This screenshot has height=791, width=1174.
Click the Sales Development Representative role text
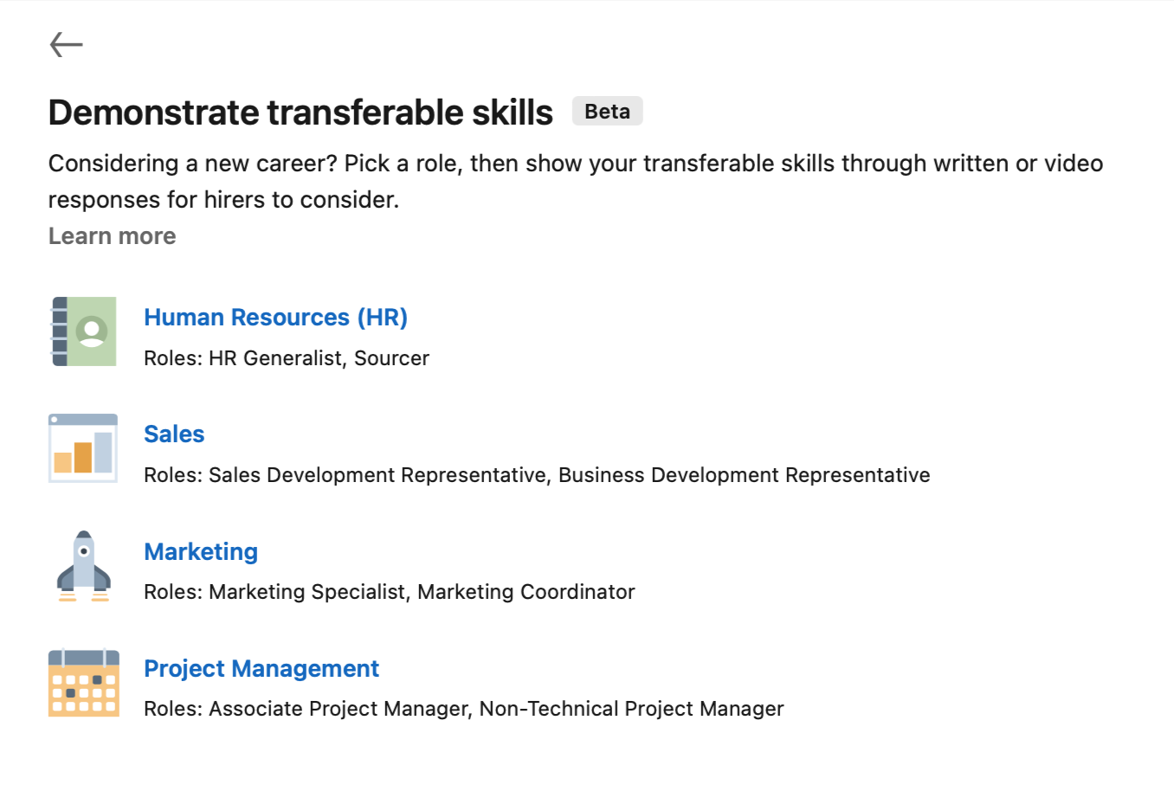point(378,475)
